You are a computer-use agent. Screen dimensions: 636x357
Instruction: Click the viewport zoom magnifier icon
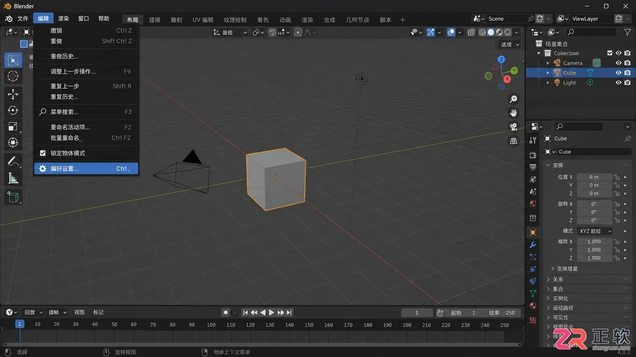[x=514, y=99]
